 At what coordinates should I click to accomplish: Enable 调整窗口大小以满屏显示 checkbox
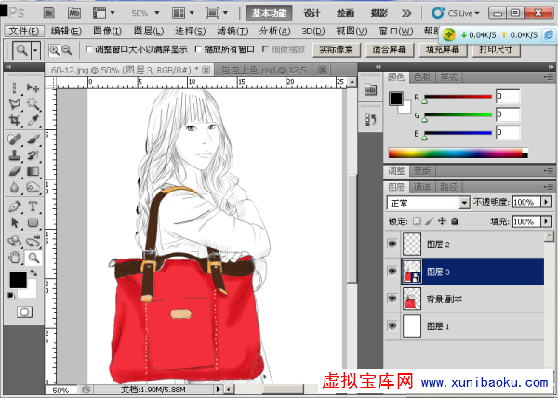89,50
